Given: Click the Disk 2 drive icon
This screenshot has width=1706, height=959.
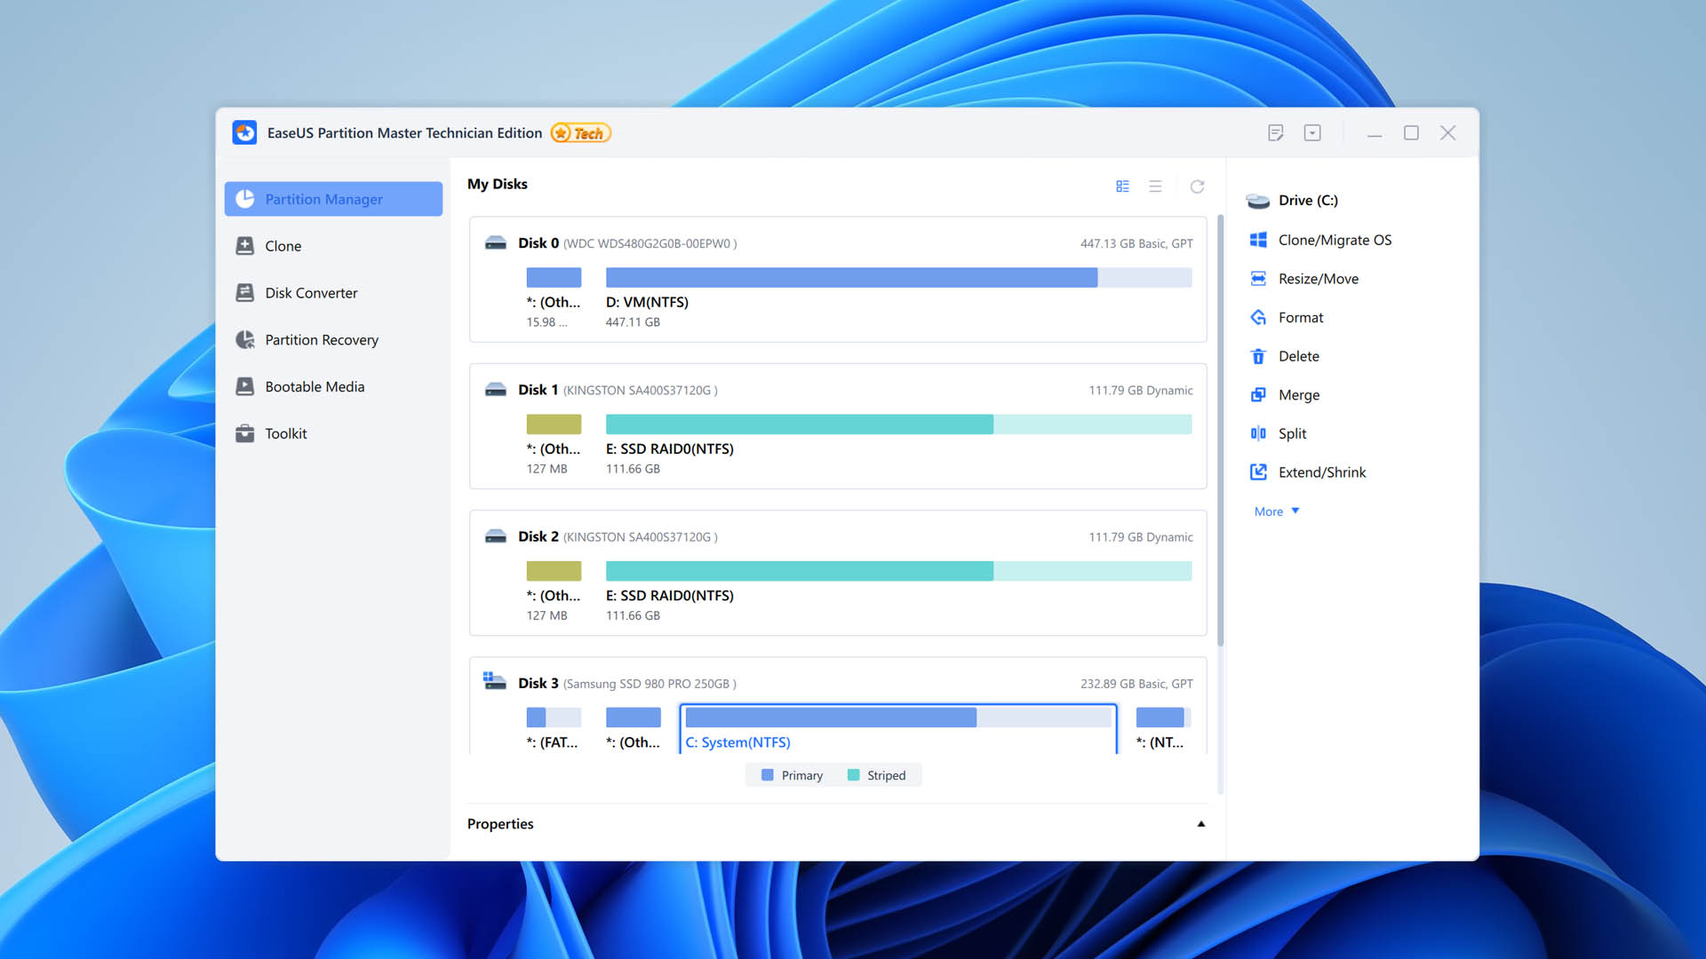Looking at the screenshot, I should (495, 536).
